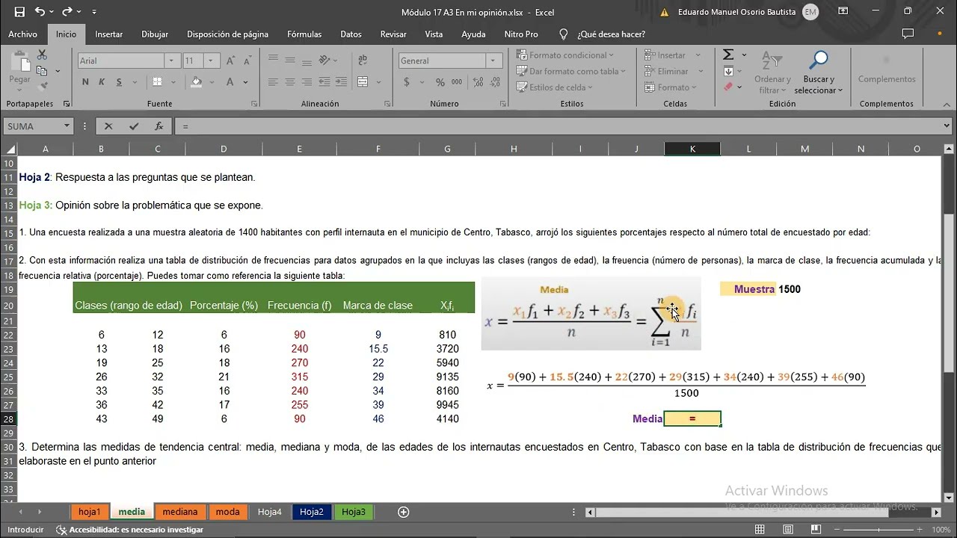Expand Formato condicional menu
957x538 pixels.
tap(565, 55)
